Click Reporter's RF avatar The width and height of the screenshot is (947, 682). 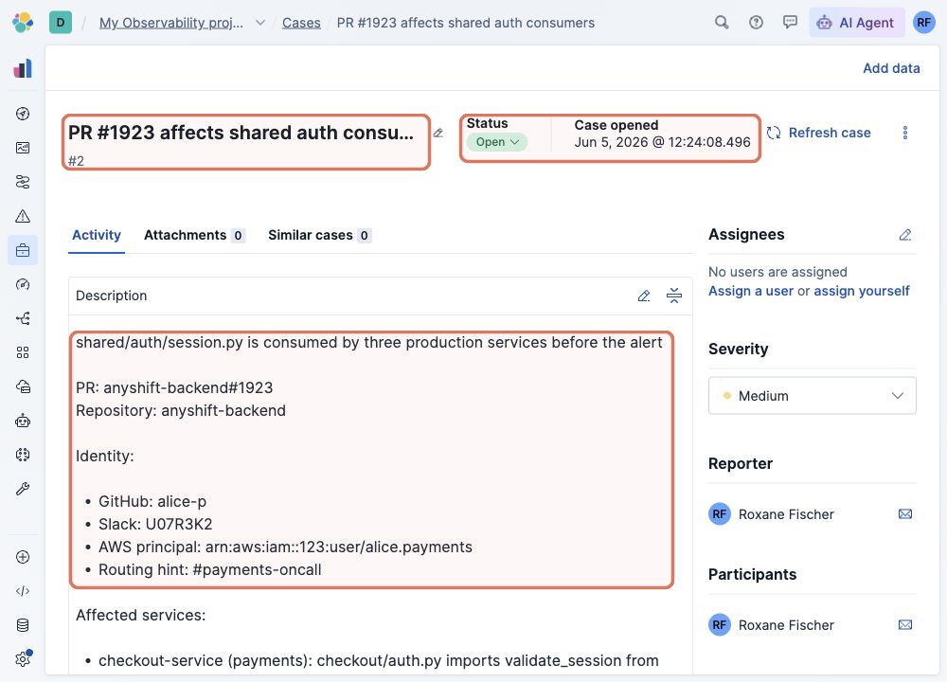coord(720,514)
